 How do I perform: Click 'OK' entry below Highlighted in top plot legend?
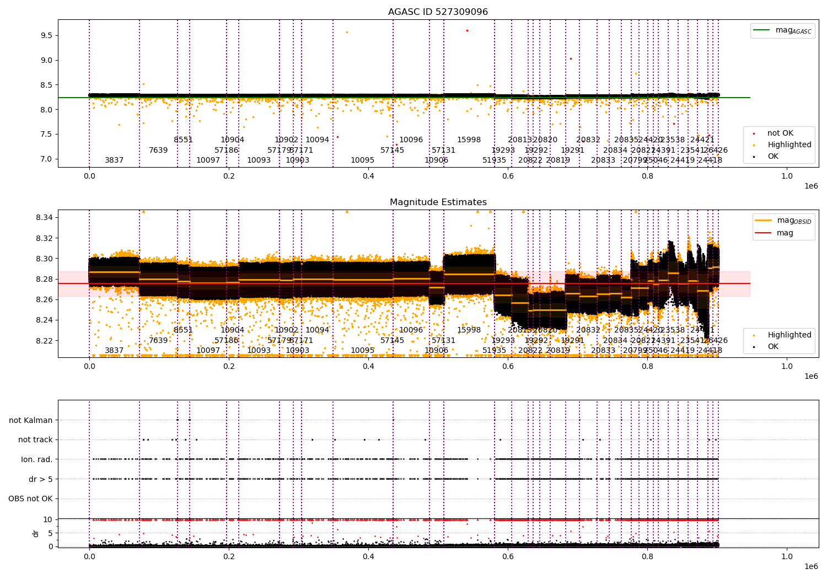tap(773, 157)
